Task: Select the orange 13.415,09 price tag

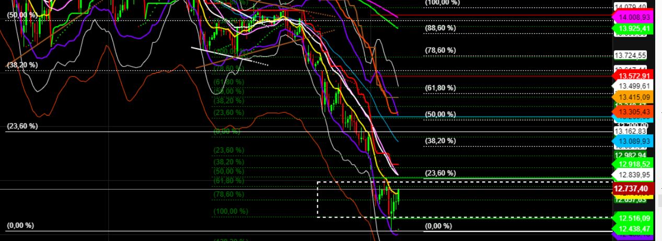Action: coord(632,97)
